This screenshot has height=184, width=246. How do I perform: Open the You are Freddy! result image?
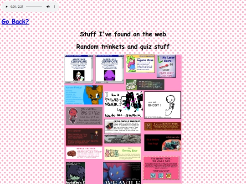point(84,95)
